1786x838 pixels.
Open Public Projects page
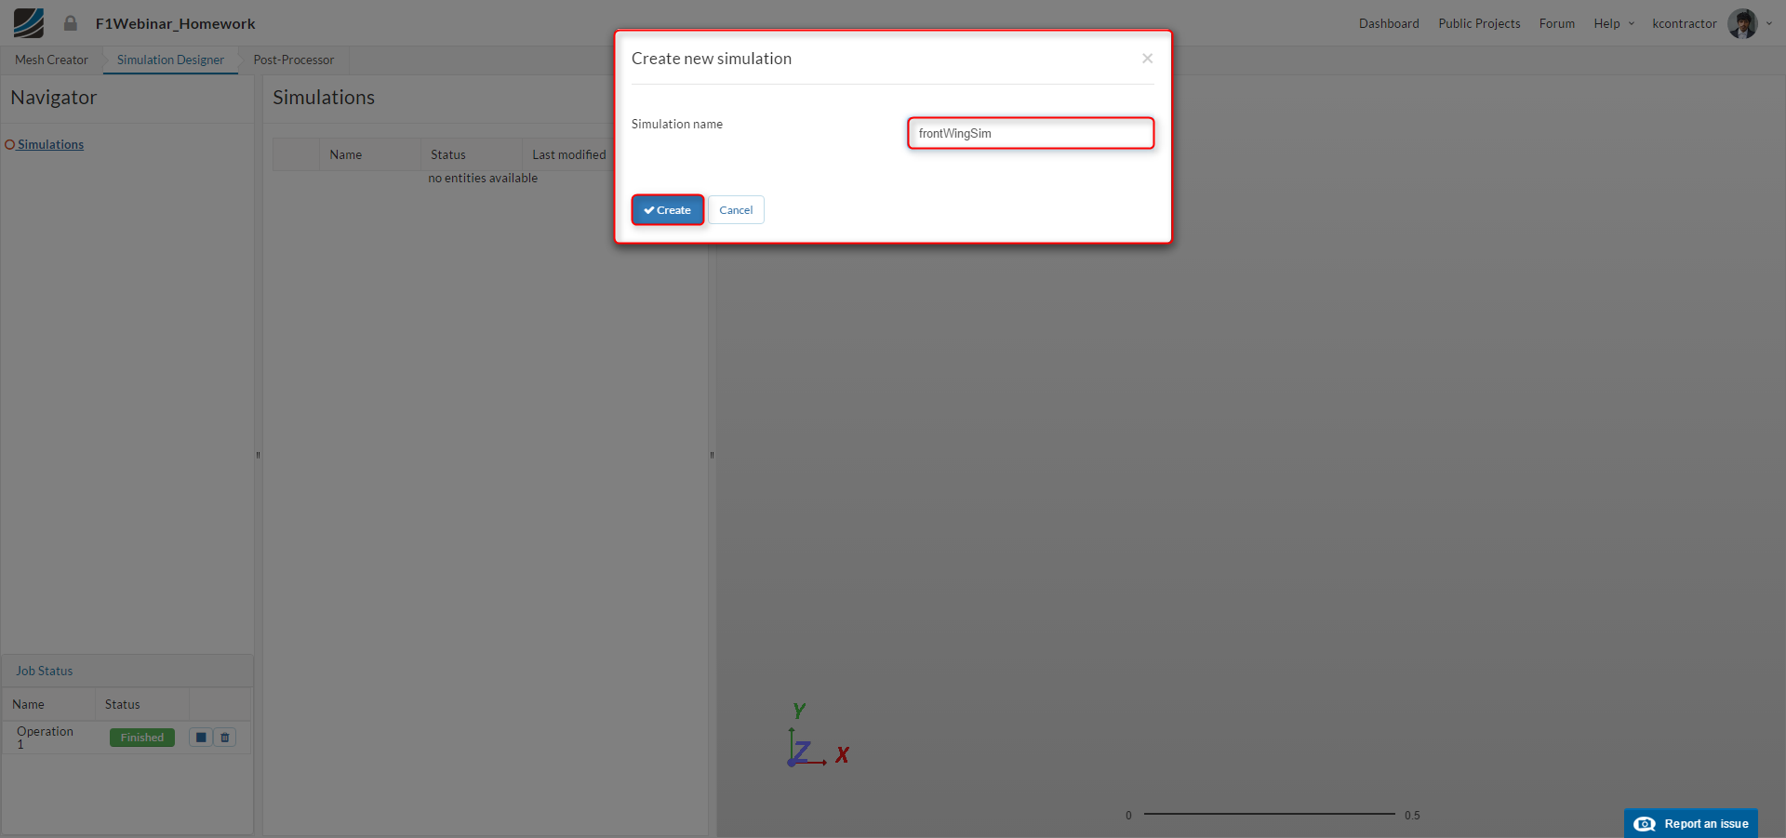(x=1479, y=23)
